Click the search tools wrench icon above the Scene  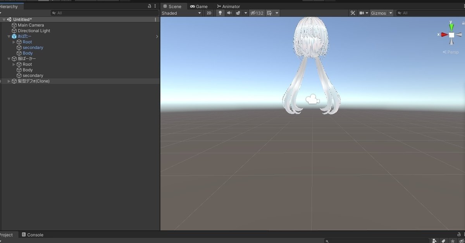pos(353,13)
